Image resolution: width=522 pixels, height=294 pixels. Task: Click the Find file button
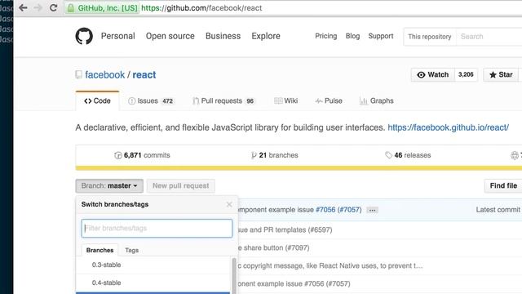click(503, 185)
